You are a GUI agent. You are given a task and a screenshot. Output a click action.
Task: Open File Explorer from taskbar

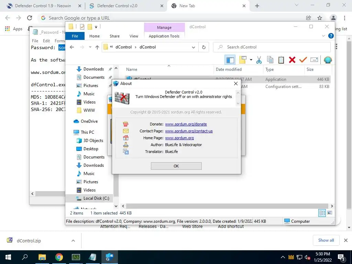pos(42,257)
